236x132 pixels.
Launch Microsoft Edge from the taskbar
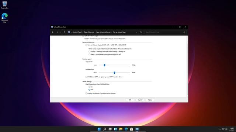[126, 129]
